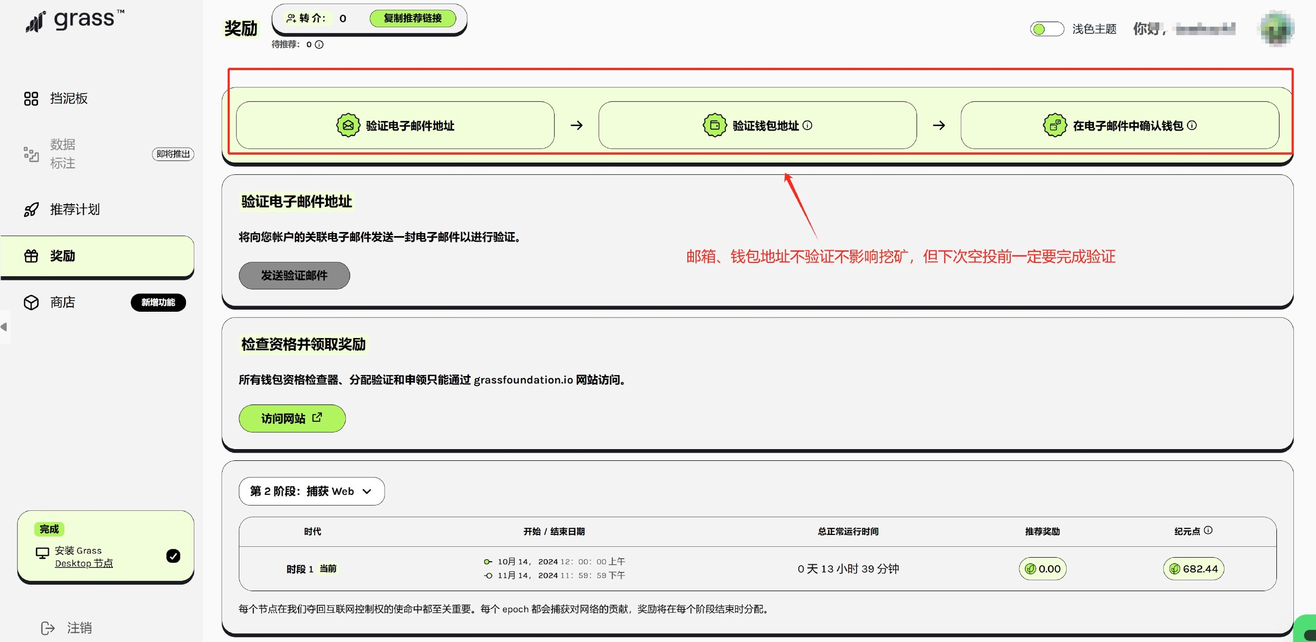This screenshot has height=642, width=1316.
Task: Click the 682.44 epoch points pill
Action: pyautogui.click(x=1194, y=568)
